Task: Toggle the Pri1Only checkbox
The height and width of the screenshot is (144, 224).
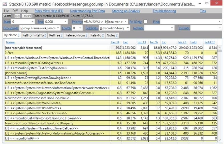Action: pos(145,21)
